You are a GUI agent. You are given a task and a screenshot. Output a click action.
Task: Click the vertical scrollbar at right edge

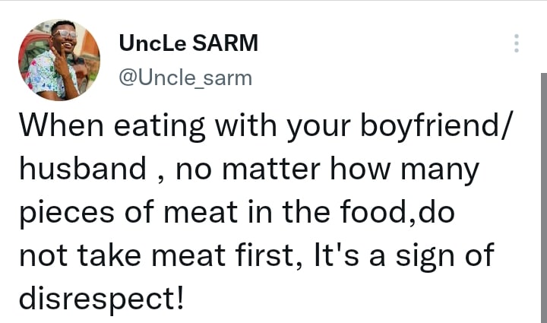pos(542,198)
